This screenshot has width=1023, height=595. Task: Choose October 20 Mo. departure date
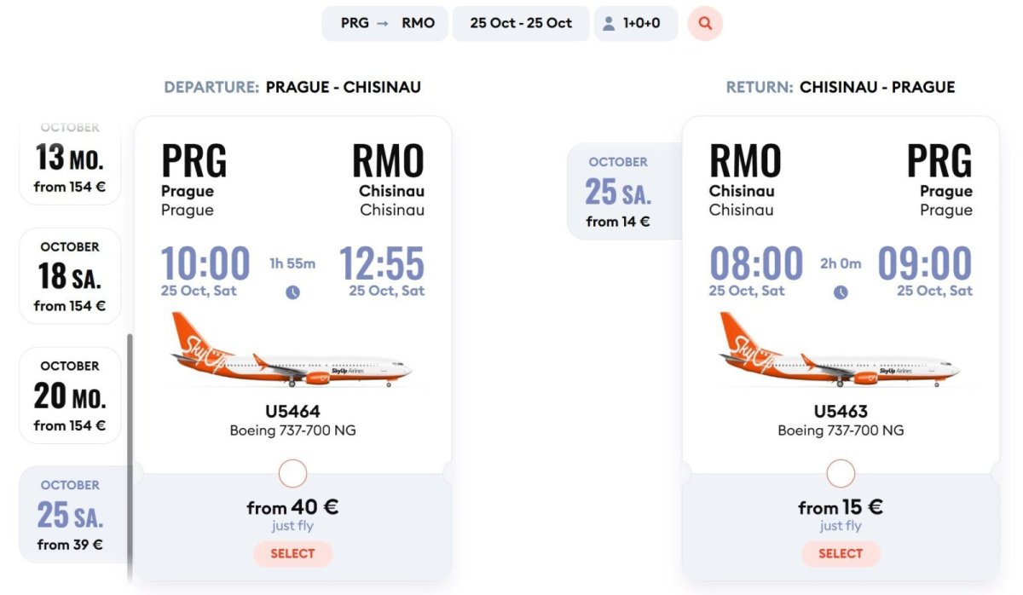tap(70, 395)
